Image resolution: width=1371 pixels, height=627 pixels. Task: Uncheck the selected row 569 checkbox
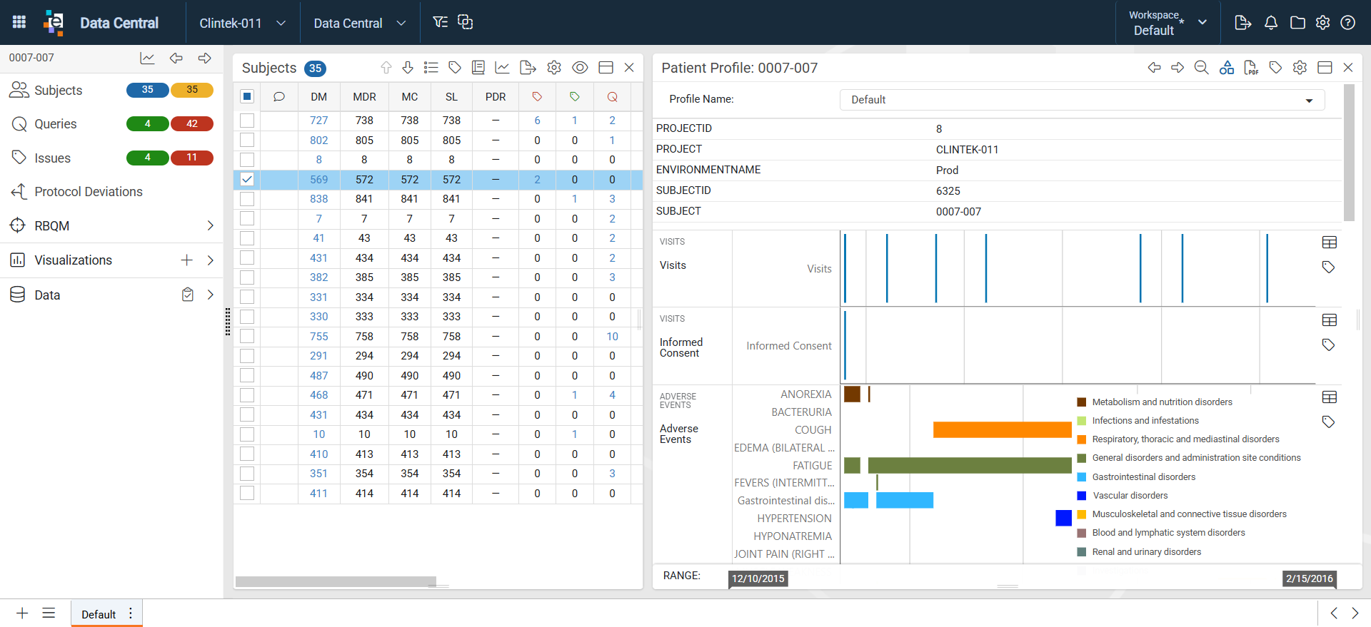tap(247, 180)
